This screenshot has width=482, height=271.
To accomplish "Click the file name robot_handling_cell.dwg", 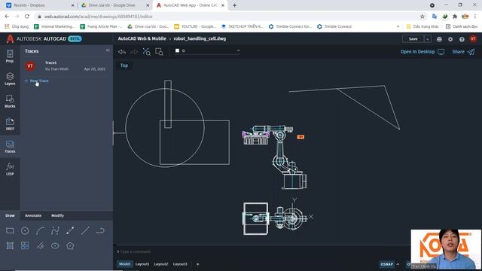I will point(200,38).
